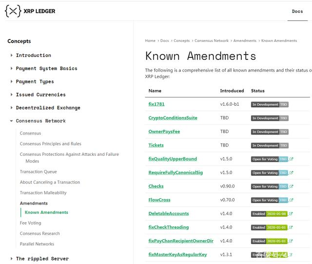Open Transaction Malleability sidebar page

43,193
